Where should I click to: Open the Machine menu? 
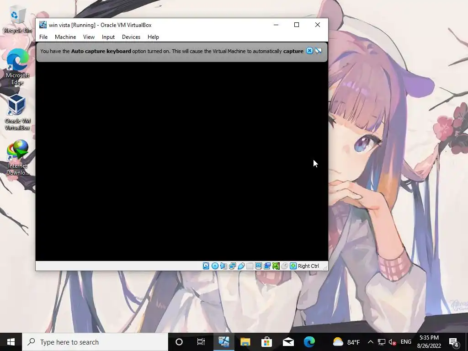(x=65, y=37)
